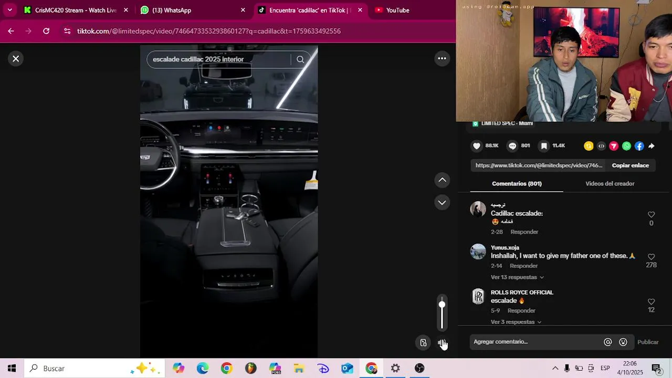Viewport: 672px width, 378px height.
Task: Open the notification center
Action: [x=656, y=369]
